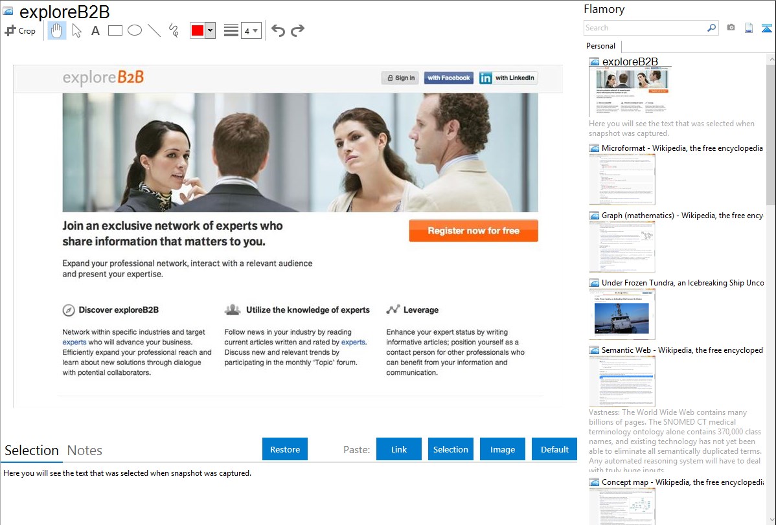Click the Discover exploreB2B compass icon

(x=68, y=310)
